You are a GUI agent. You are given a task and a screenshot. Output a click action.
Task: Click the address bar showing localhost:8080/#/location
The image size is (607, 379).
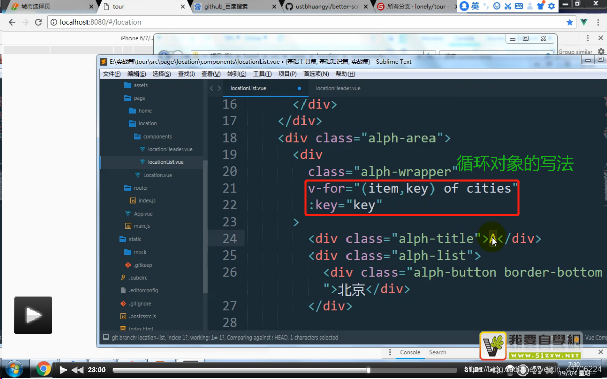coord(312,22)
